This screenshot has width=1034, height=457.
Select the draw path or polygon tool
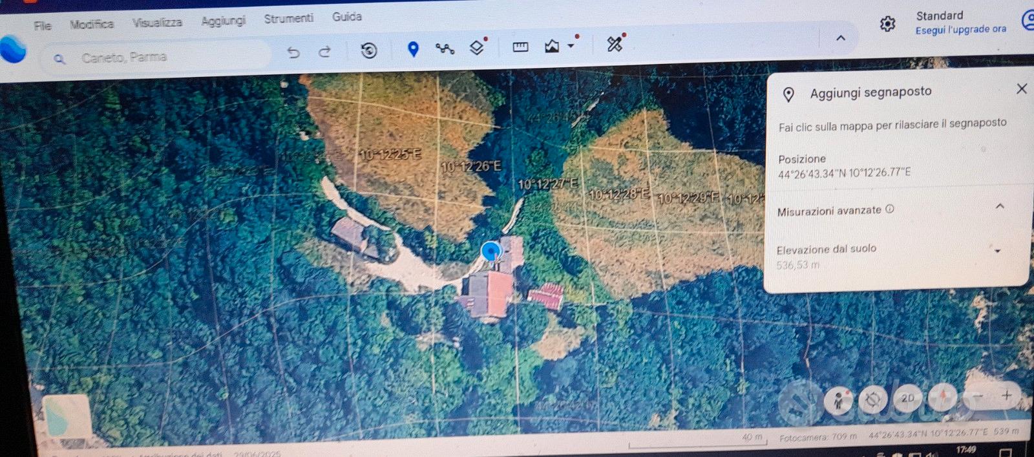445,48
